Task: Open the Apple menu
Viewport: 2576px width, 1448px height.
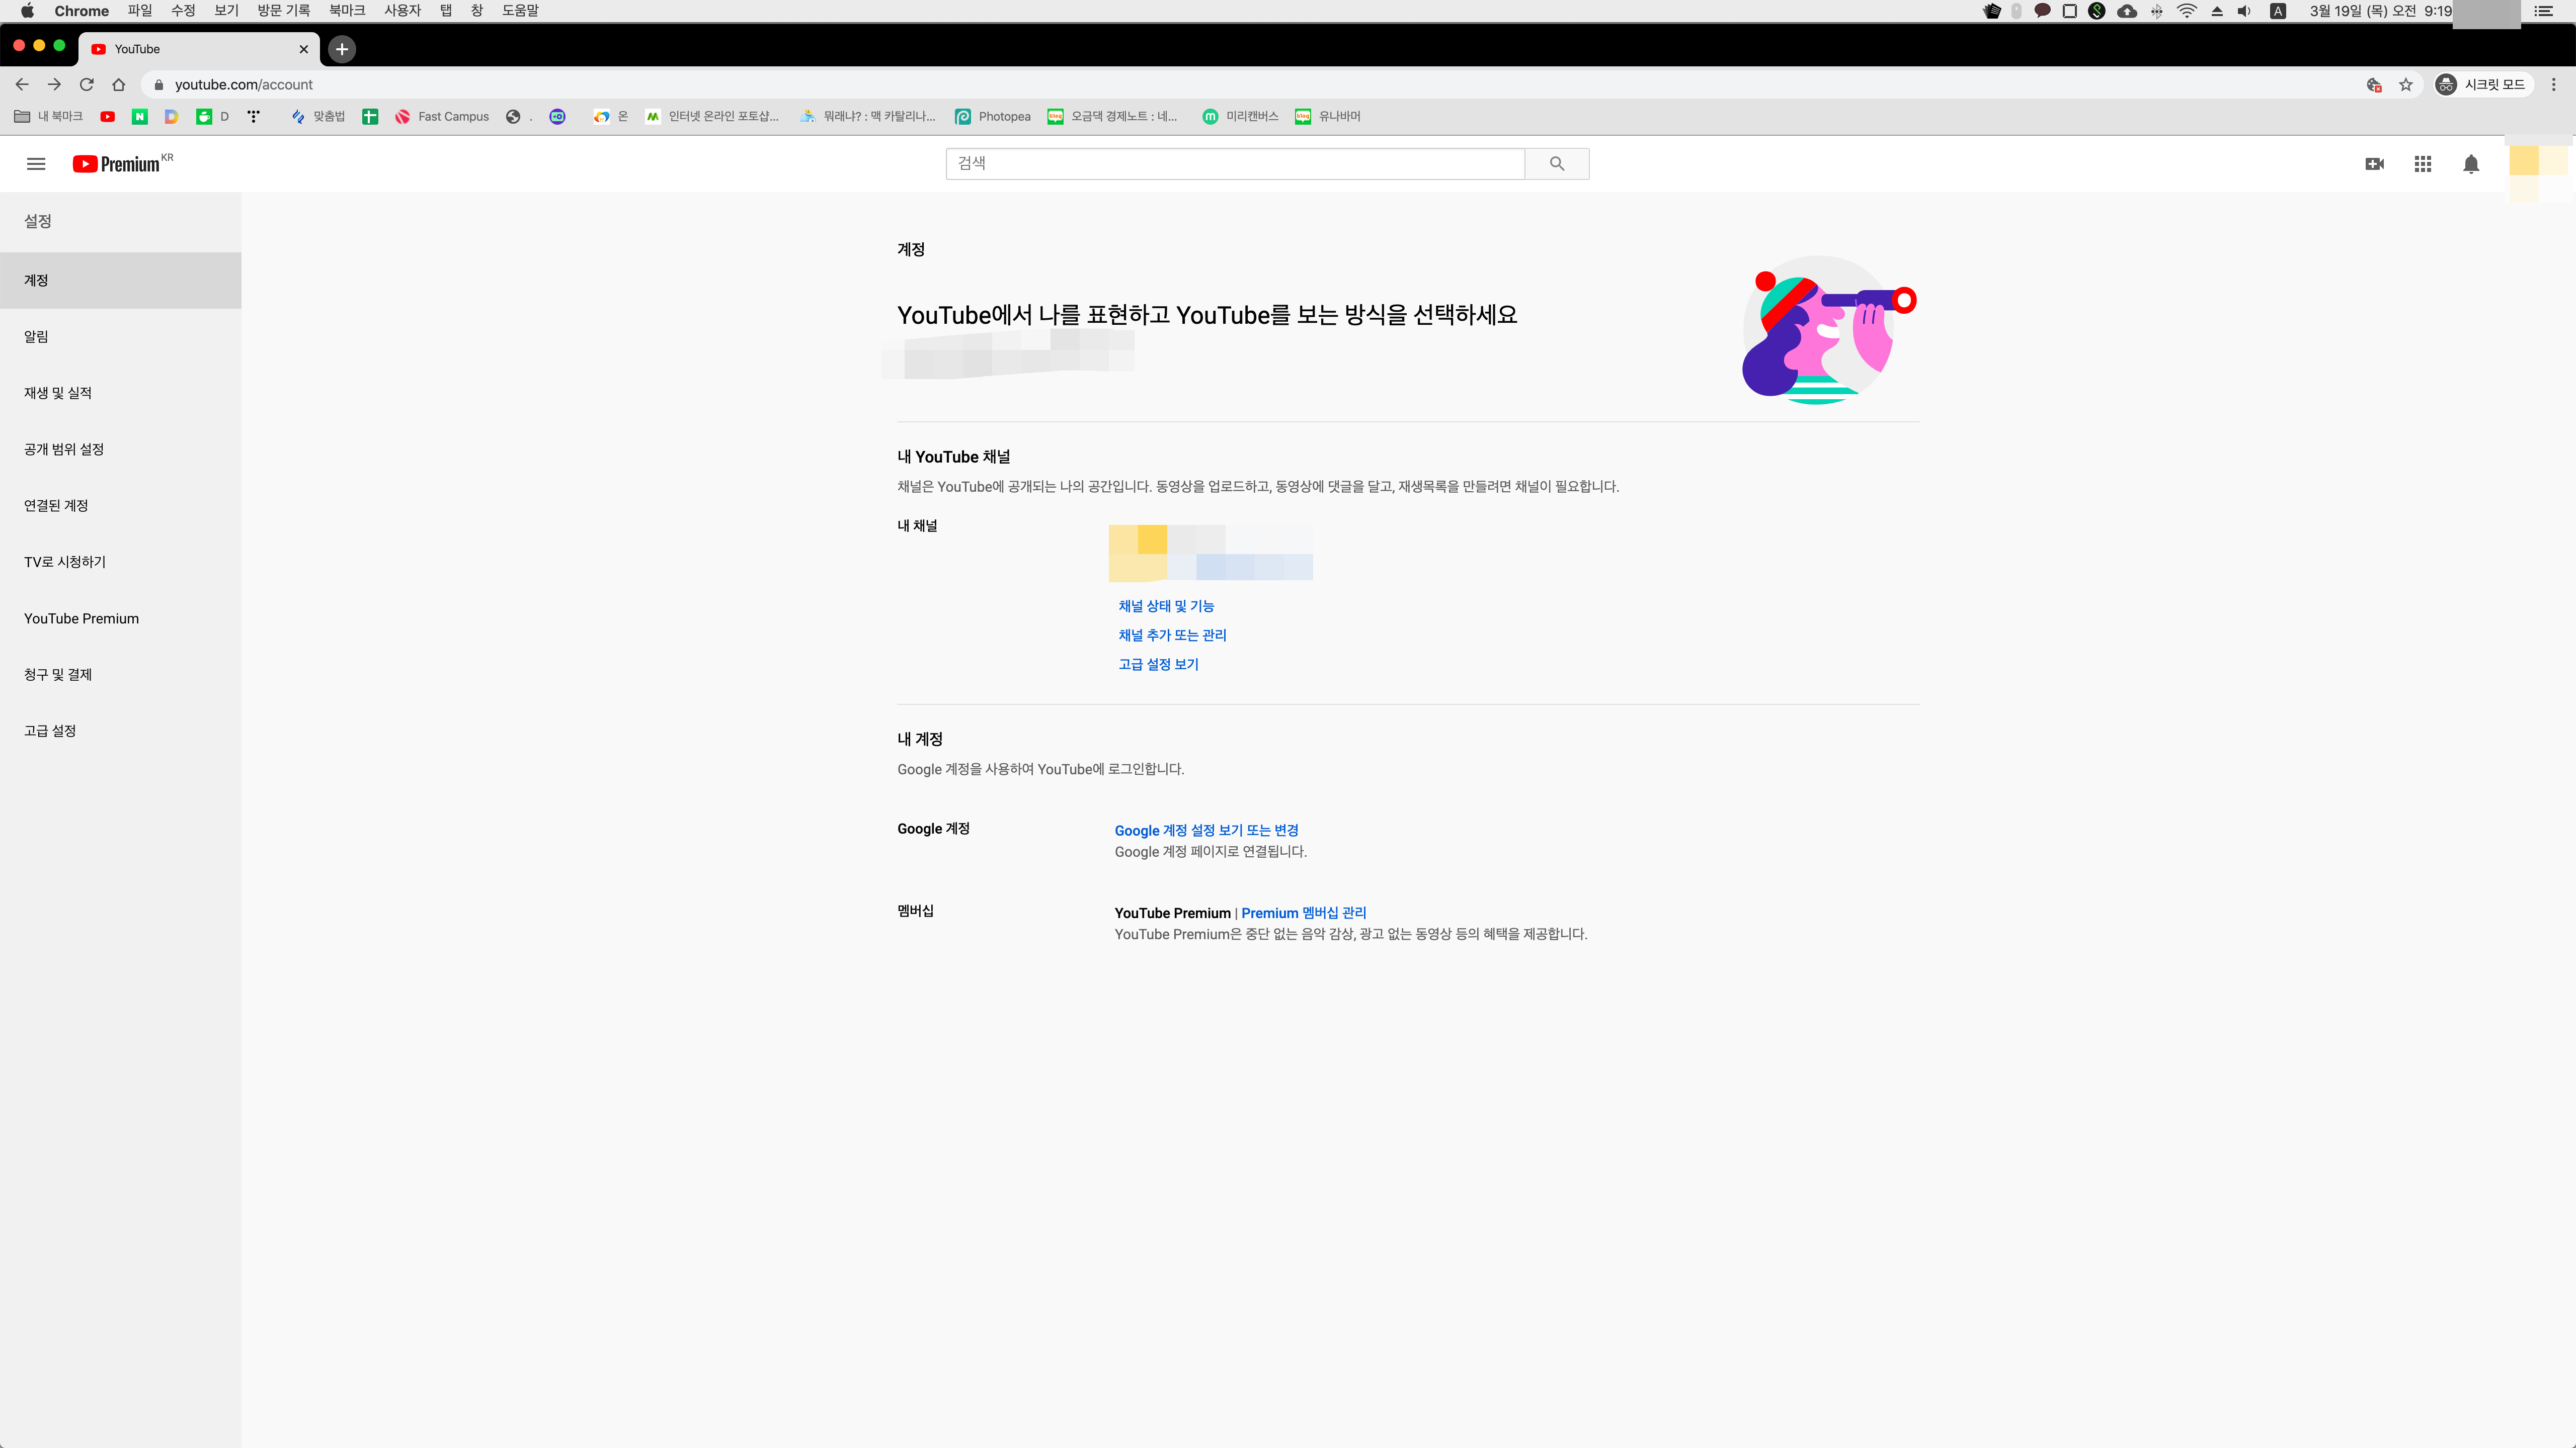Action: coord(27,11)
